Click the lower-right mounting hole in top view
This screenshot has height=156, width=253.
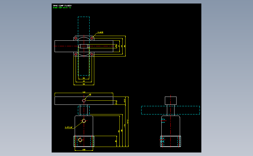click(92, 54)
